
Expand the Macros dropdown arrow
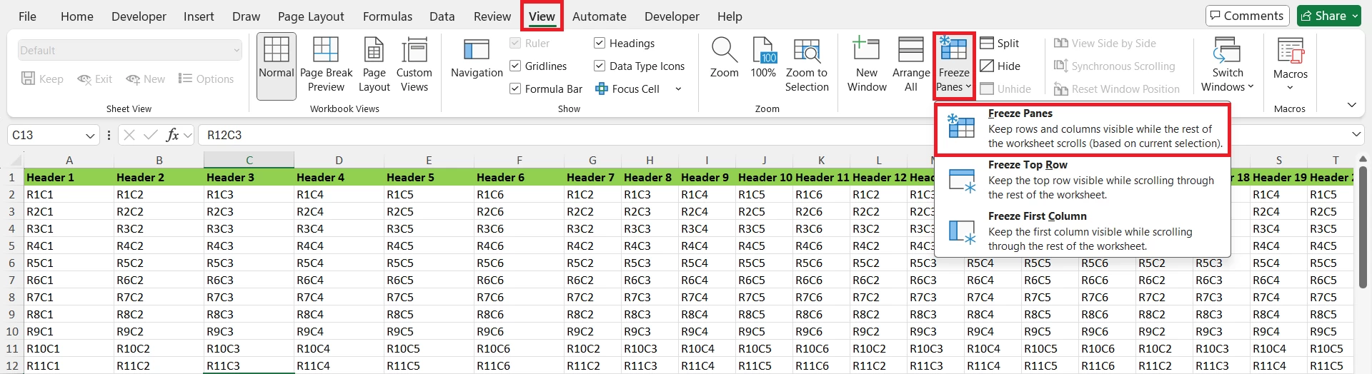[1291, 88]
